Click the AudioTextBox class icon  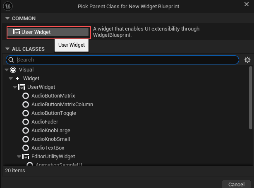click(26, 148)
